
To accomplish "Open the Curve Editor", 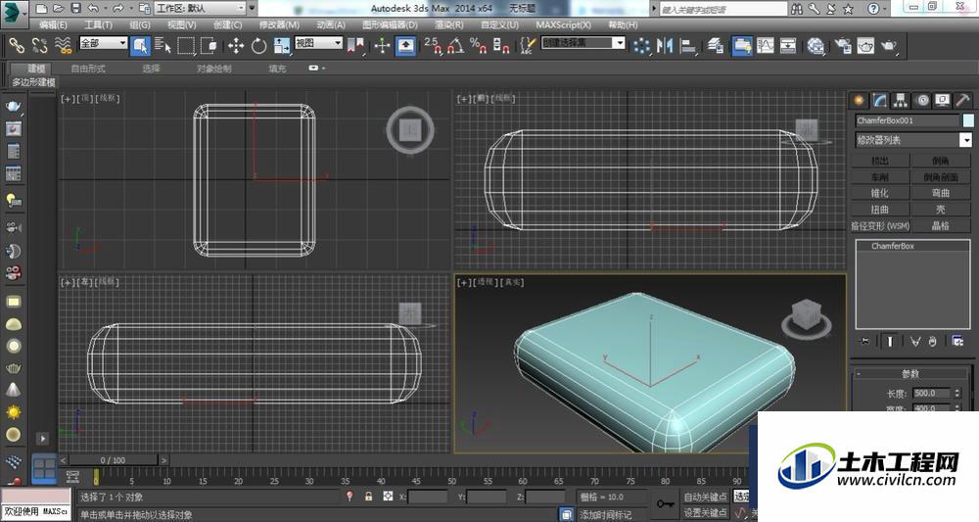I will [x=765, y=46].
